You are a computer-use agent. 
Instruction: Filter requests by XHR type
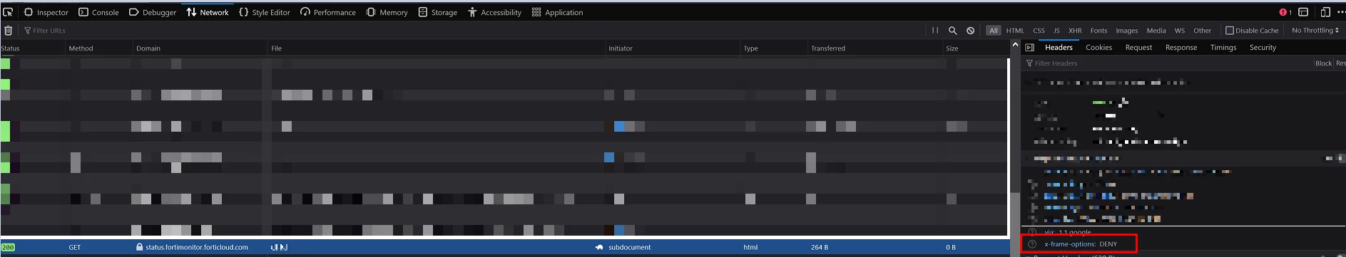pyautogui.click(x=1075, y=31)
